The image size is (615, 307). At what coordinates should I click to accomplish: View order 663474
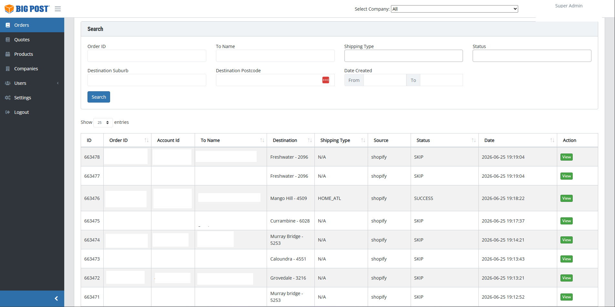(566, 240)
